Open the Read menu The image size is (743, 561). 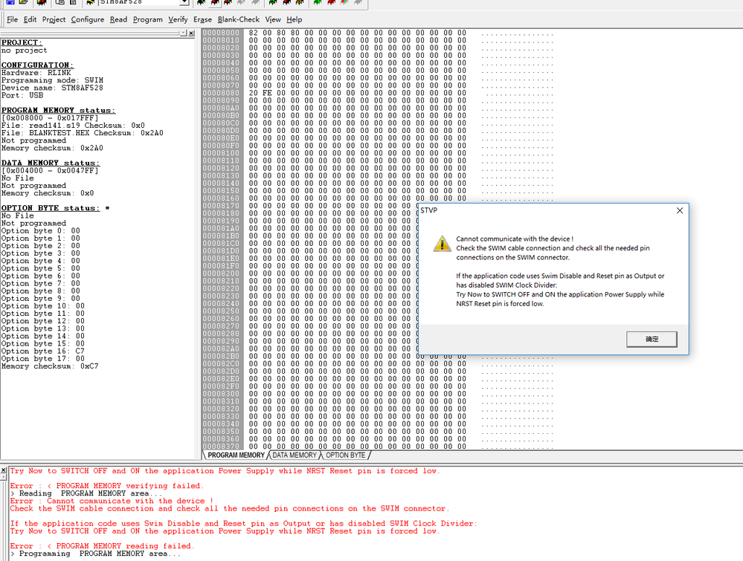[118, 19]
